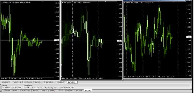Open the Эксперты terminal tab
194x93 pixels.
pos(79,91)
